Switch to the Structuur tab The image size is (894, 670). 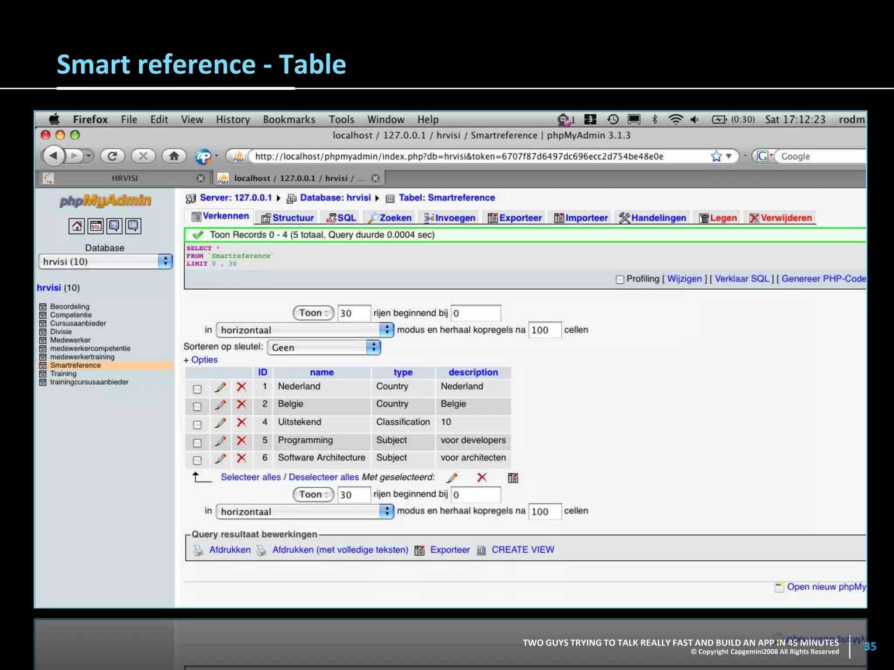click(x=288, y=218)
